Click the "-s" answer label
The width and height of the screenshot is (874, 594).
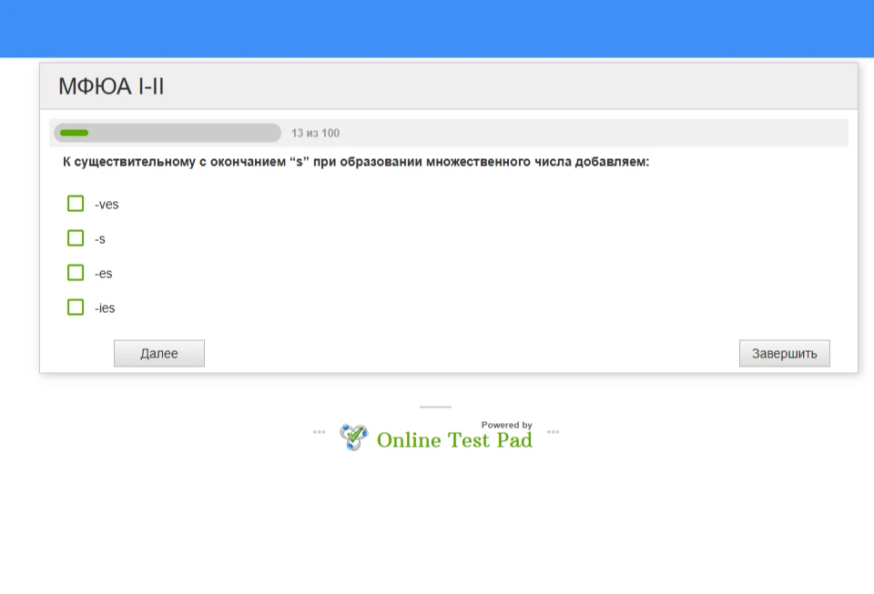(x=100, y=239)
